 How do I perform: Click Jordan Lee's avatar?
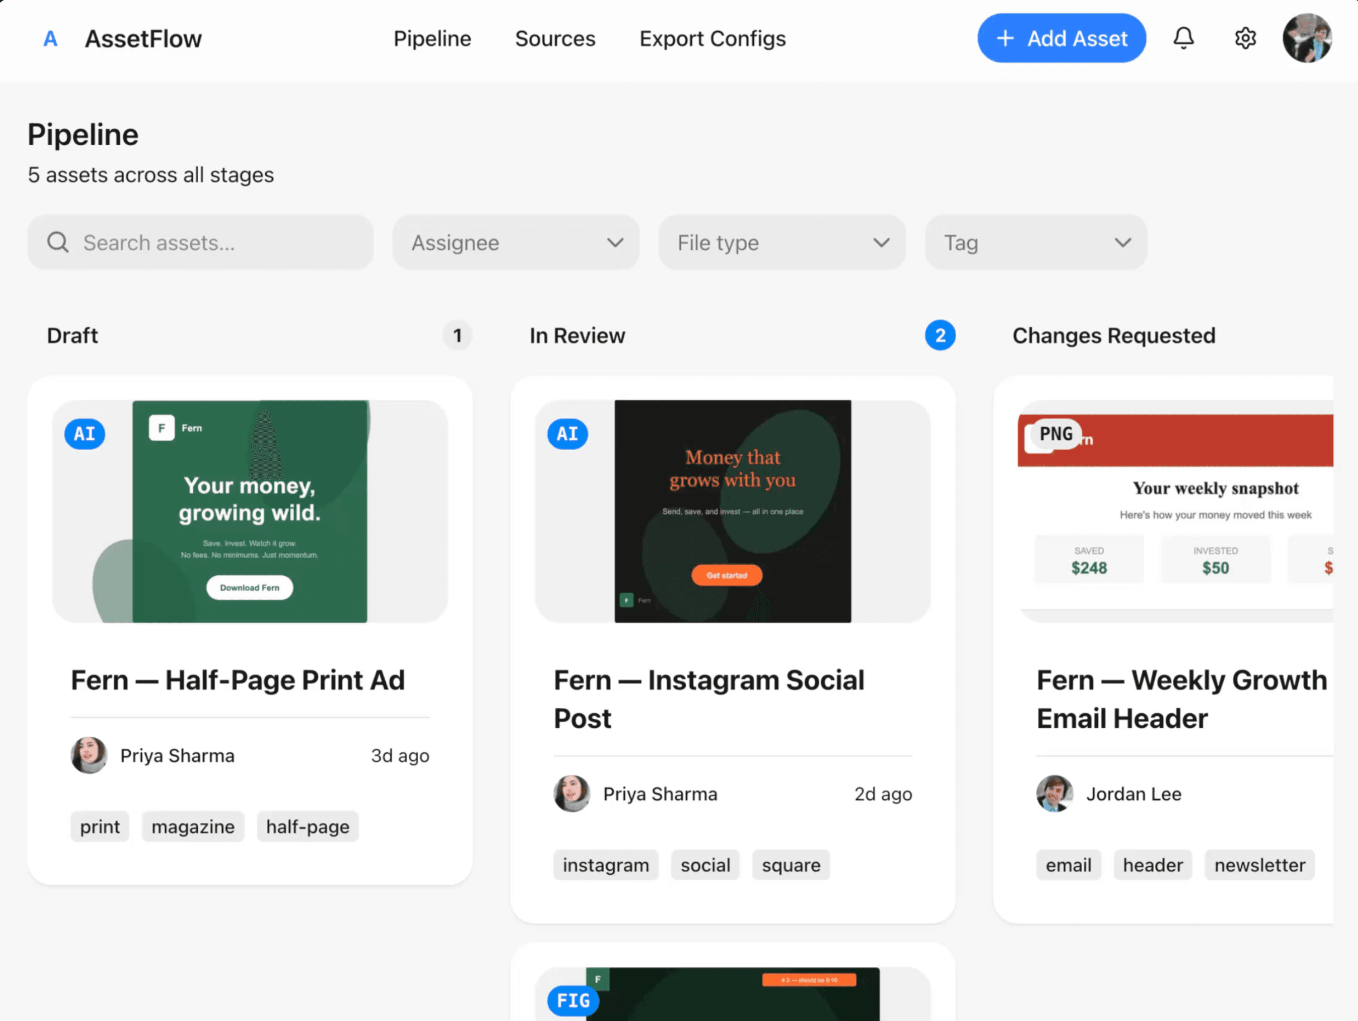tap(1055, 793)
